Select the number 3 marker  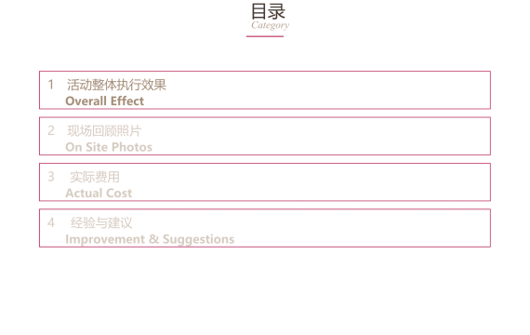[51, 177]
